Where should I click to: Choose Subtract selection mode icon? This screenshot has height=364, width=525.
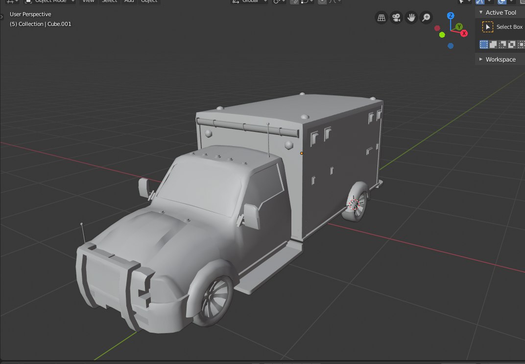[x=502, y=44]
